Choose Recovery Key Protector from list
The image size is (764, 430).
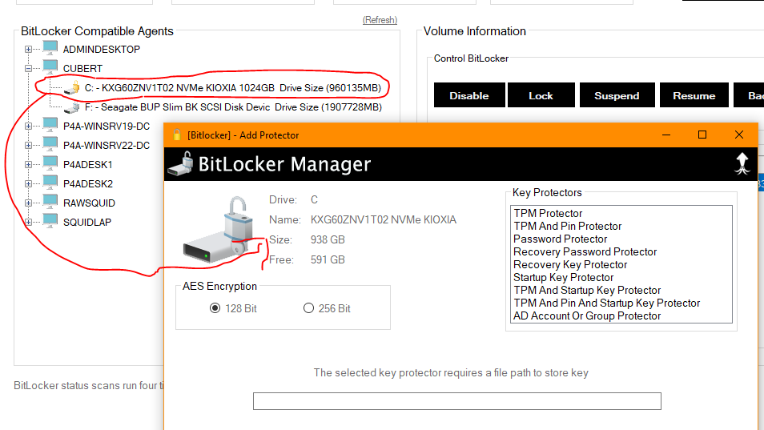point(570,264)
